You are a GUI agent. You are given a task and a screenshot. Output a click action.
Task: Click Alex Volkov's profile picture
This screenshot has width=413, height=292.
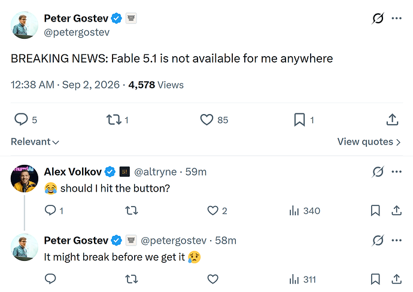click(x=24, y=179)
